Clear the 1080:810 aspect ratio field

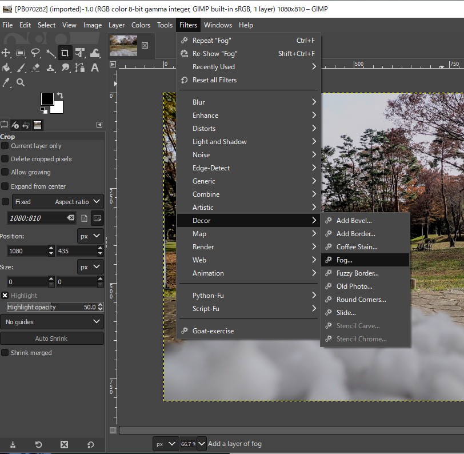tap(71, 218)
